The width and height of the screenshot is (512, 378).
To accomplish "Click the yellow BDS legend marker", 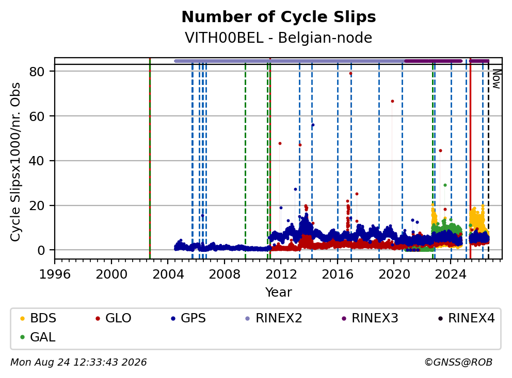I will (22, 318).
